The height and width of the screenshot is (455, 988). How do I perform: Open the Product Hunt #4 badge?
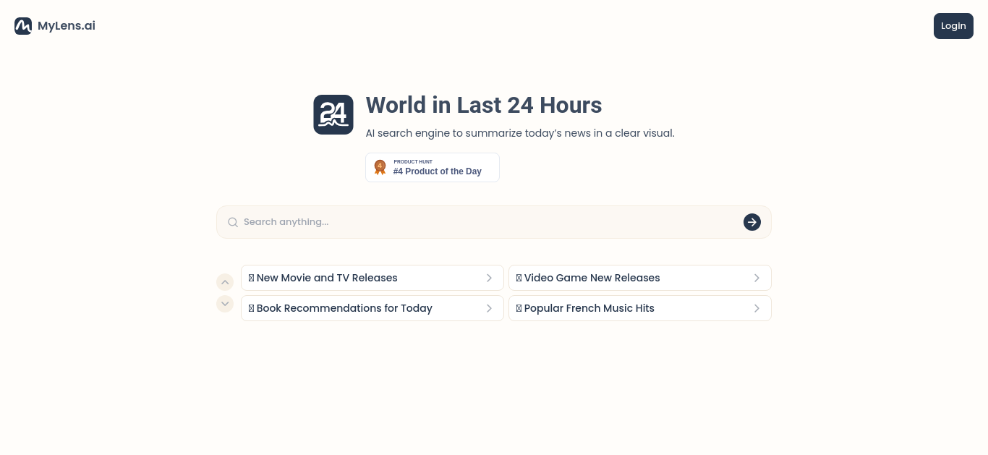[433, 167]
